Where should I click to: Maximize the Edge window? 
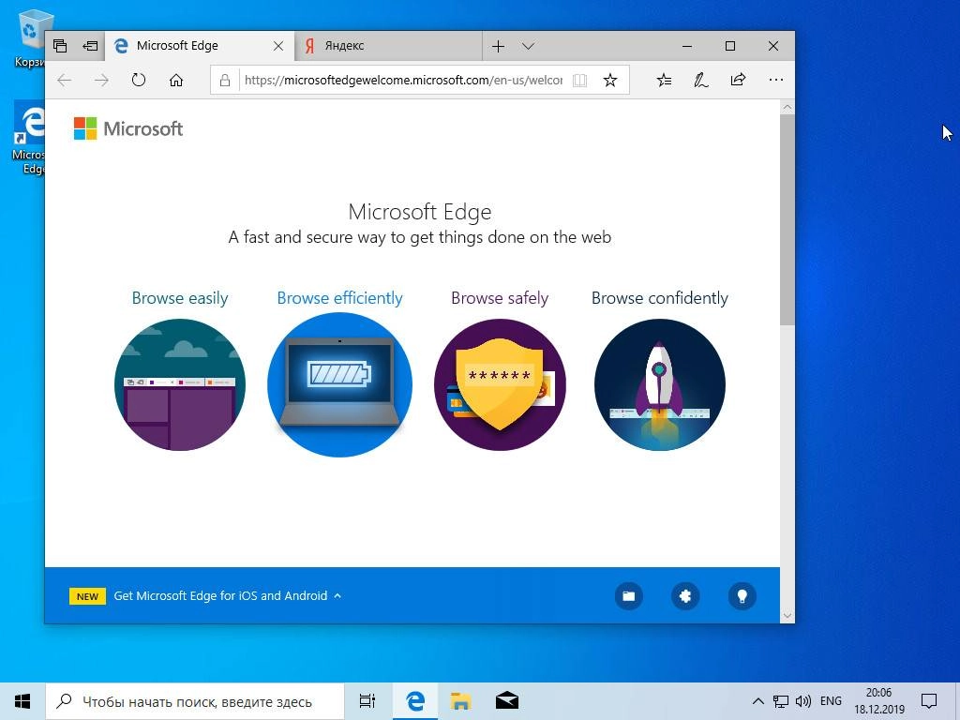(x=729, y=46)
